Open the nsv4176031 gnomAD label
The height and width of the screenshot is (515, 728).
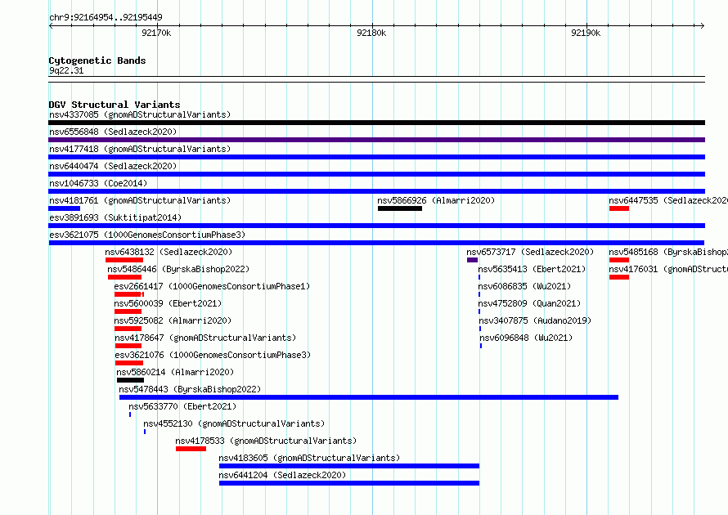[668, 269]
